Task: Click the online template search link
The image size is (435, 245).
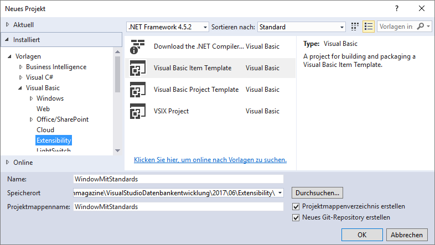Action: pos(210,160)
